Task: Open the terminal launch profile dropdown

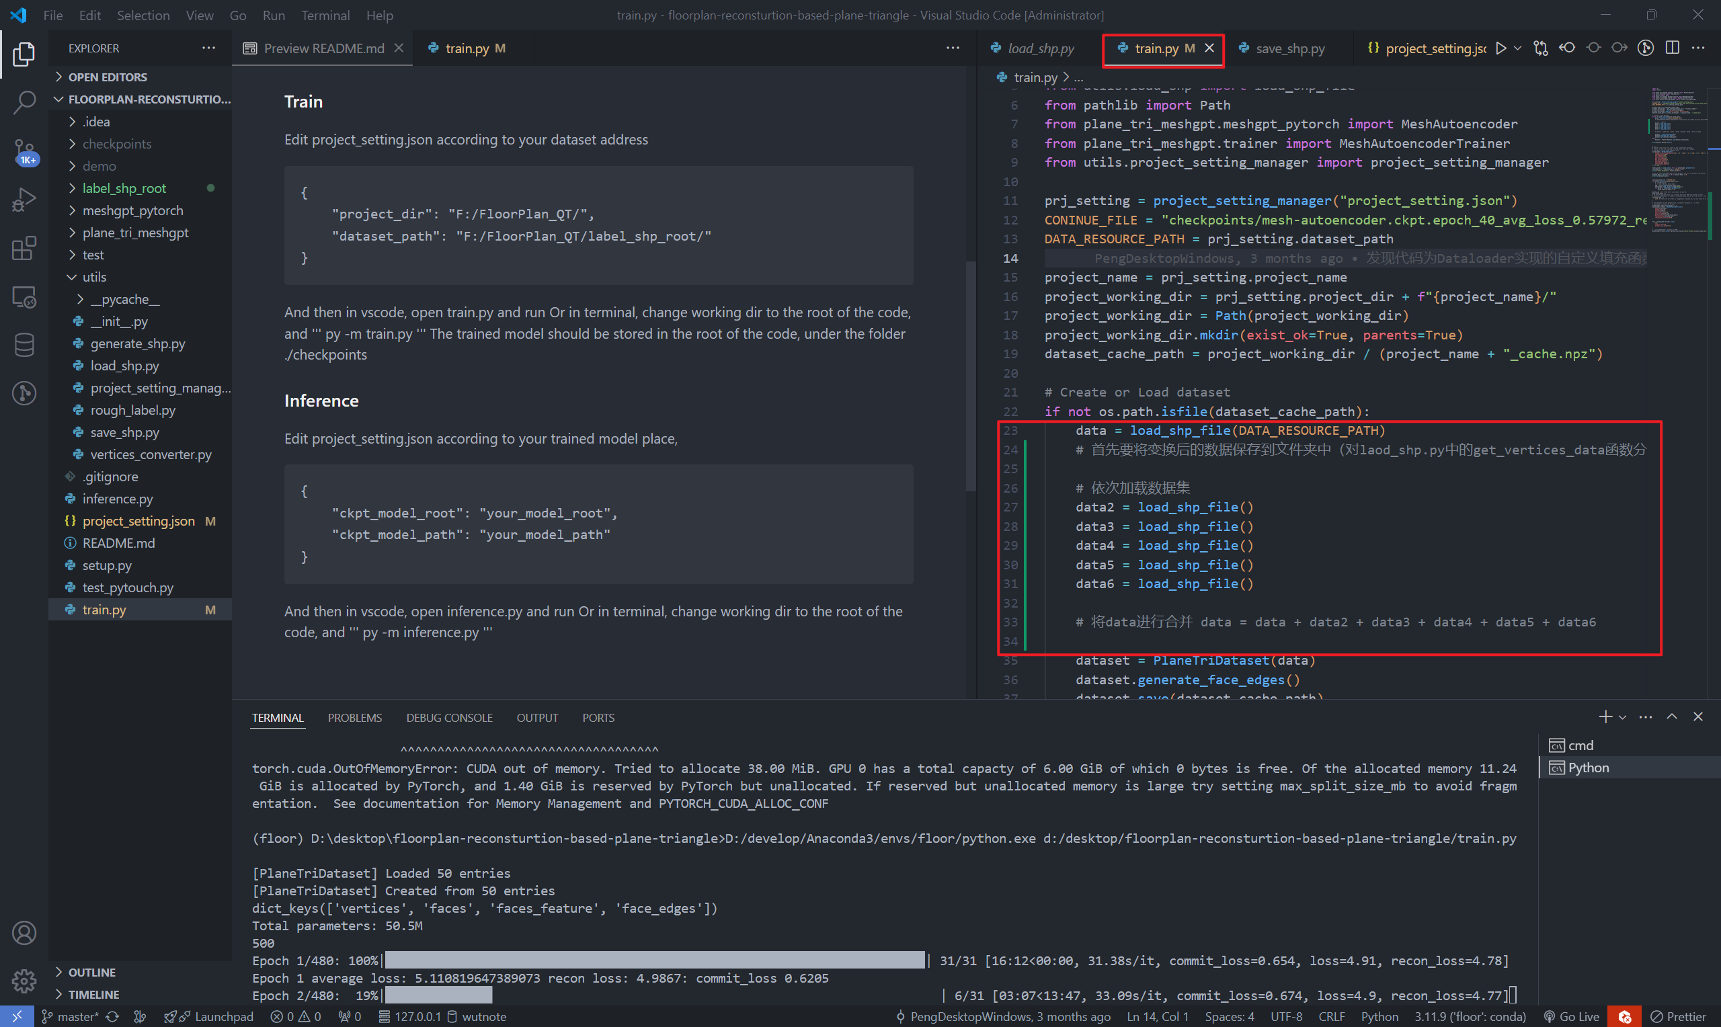Action: [x=1622, y=718]
